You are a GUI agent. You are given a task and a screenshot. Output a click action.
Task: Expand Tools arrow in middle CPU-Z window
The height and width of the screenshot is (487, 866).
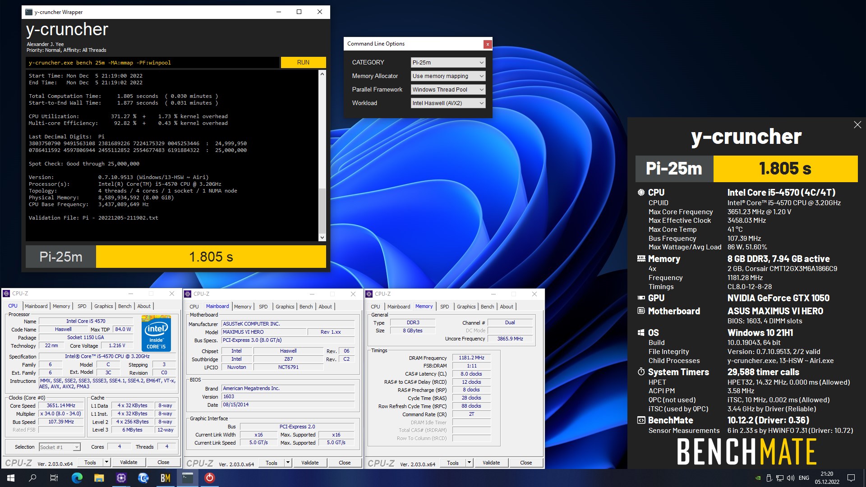[288, 463]
